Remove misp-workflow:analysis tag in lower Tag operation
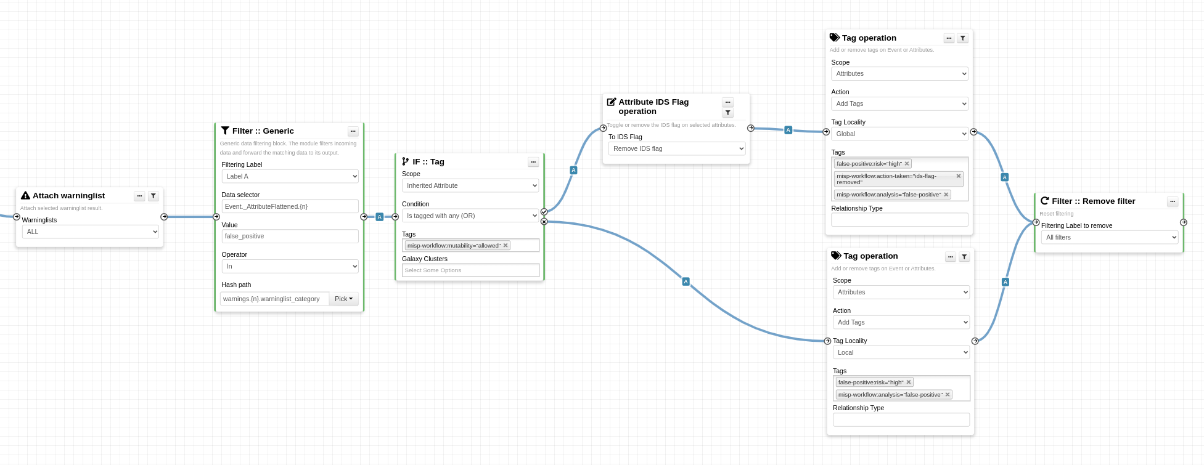The height and width of the screenshot is (465, 1204). pos(948,395)
